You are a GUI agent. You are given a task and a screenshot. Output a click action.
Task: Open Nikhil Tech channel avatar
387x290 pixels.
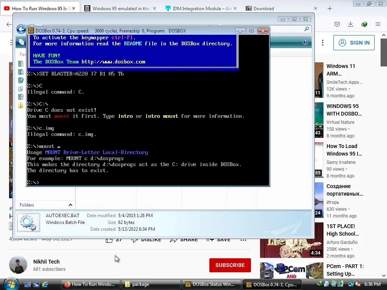(18, 265)
